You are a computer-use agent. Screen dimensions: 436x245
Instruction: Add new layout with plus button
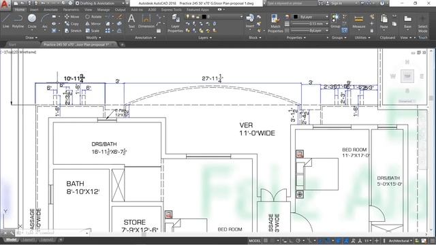pyautogui.click(x=61, y=240)
